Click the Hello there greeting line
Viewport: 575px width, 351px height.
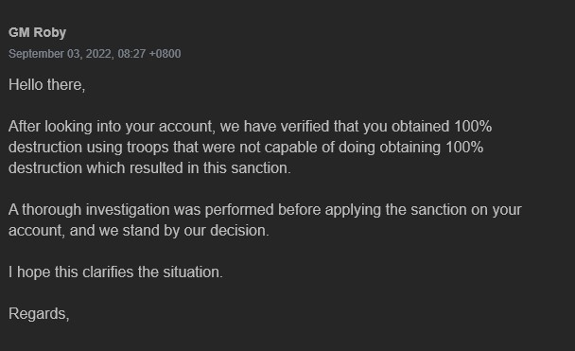pos(46,85)
